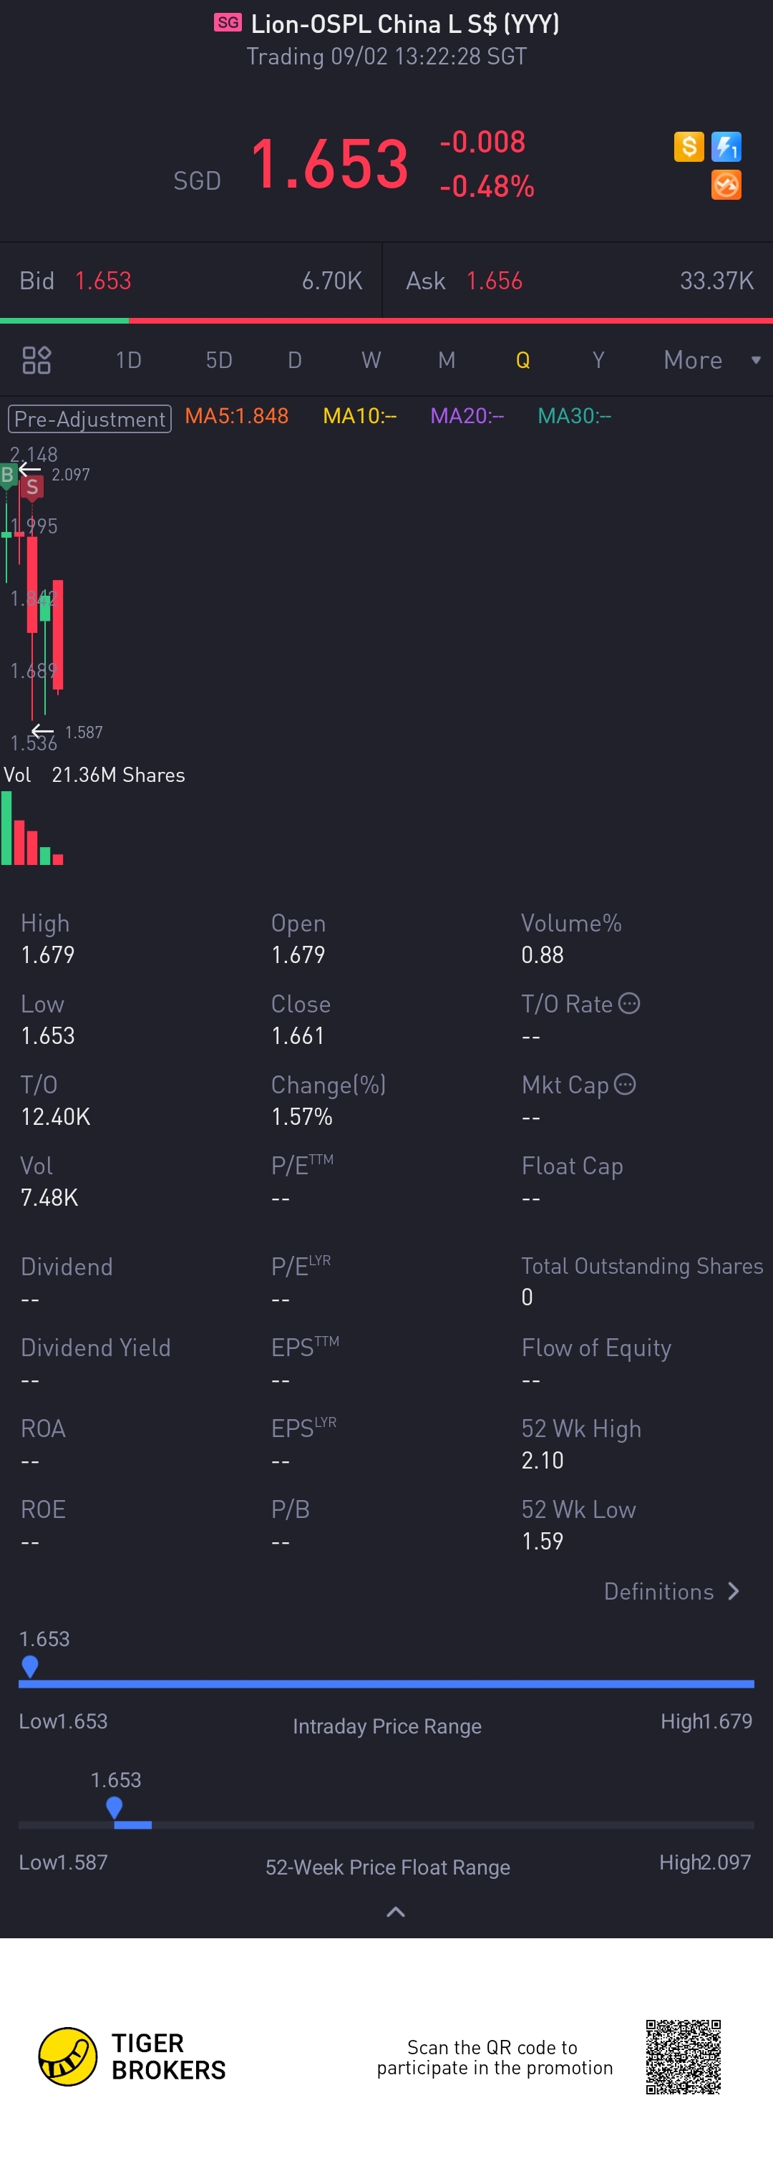Collapse the stock details panel chevron
Screen dimensions: 773x2176
pos(394,1912)
